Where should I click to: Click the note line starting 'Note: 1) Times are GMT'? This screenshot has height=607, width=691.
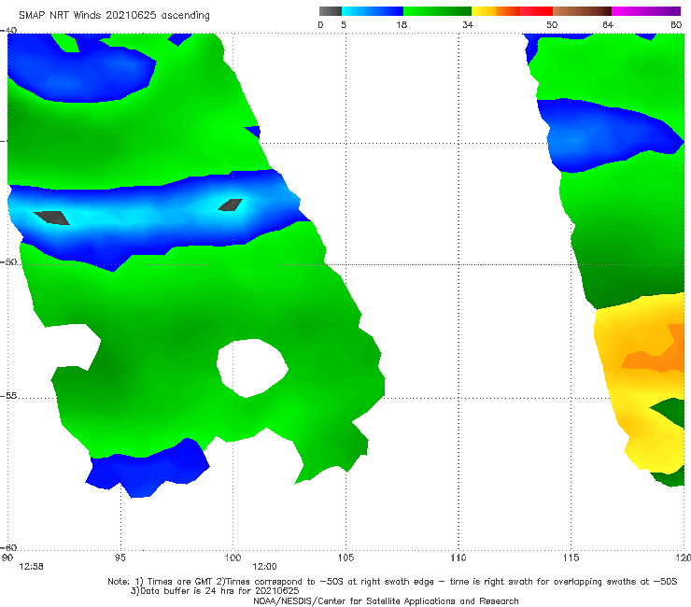(x=392, y=582)
